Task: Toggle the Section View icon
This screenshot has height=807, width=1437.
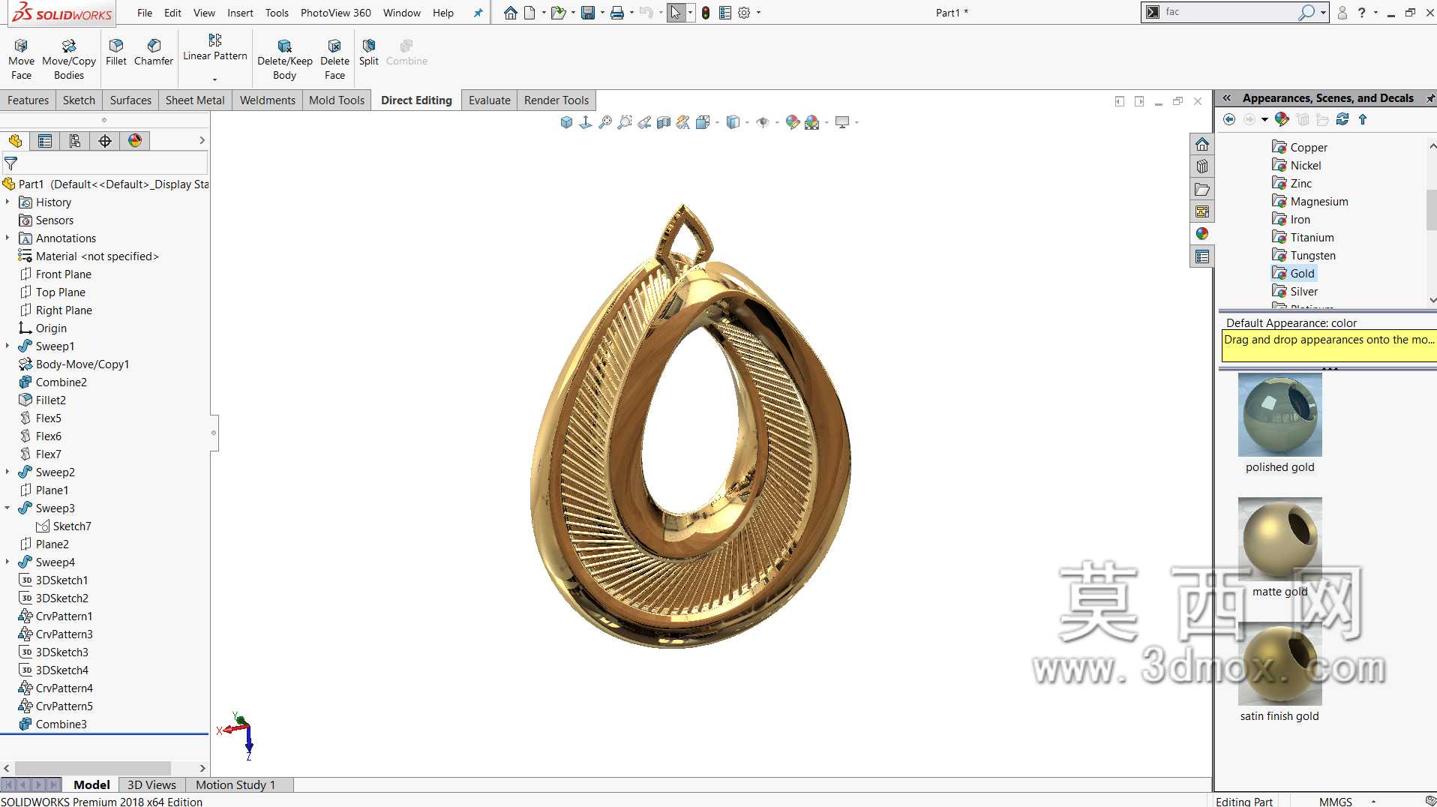Action: click(664, 122)
